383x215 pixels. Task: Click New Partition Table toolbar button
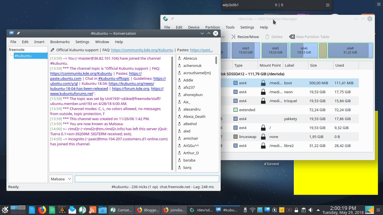click(309, 37)
